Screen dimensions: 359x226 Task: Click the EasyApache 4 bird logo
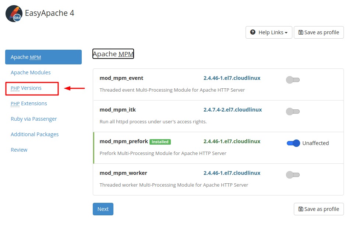point(14,14)
